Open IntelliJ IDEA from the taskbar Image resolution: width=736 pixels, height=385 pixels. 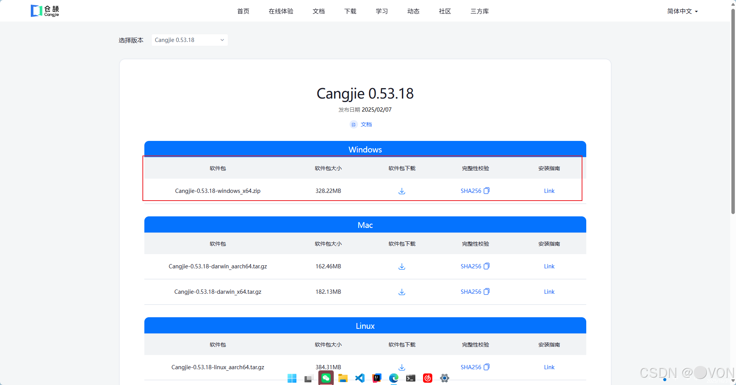click(377, 378)
